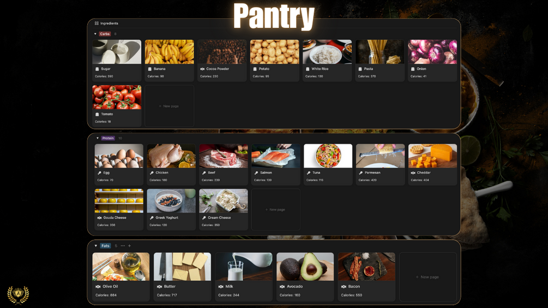The image size is (548, 308).
Task: Click the meat icon beside Egg
Action: (x=99, y=173)
